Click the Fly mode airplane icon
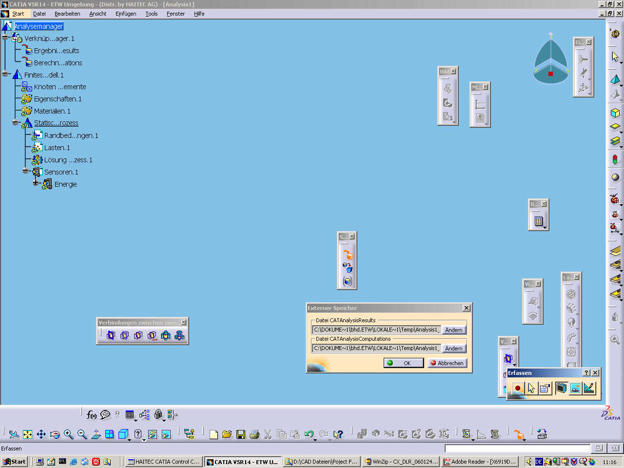The image size is (624, 468). pyautogui.click(x=14, y=434)
